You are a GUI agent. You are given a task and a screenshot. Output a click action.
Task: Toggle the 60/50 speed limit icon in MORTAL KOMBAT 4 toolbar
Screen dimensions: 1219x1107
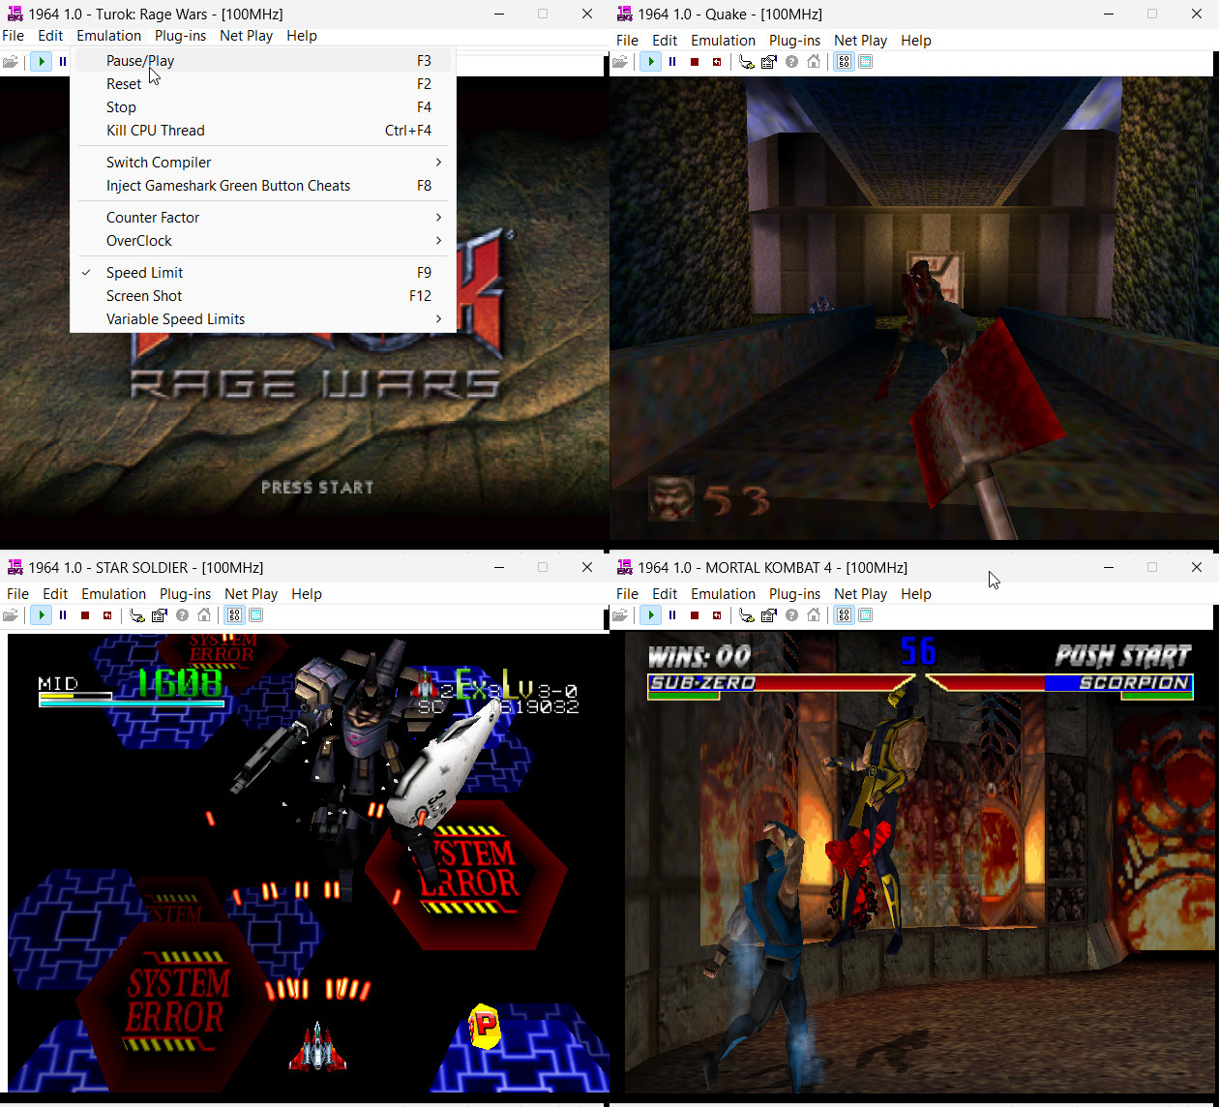click(845, 615)
